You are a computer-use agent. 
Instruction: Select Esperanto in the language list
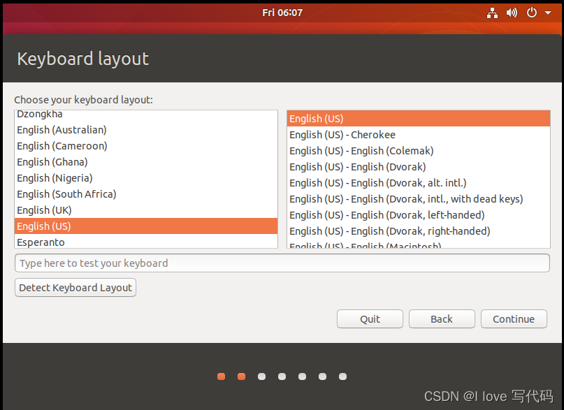pos(146,241)
